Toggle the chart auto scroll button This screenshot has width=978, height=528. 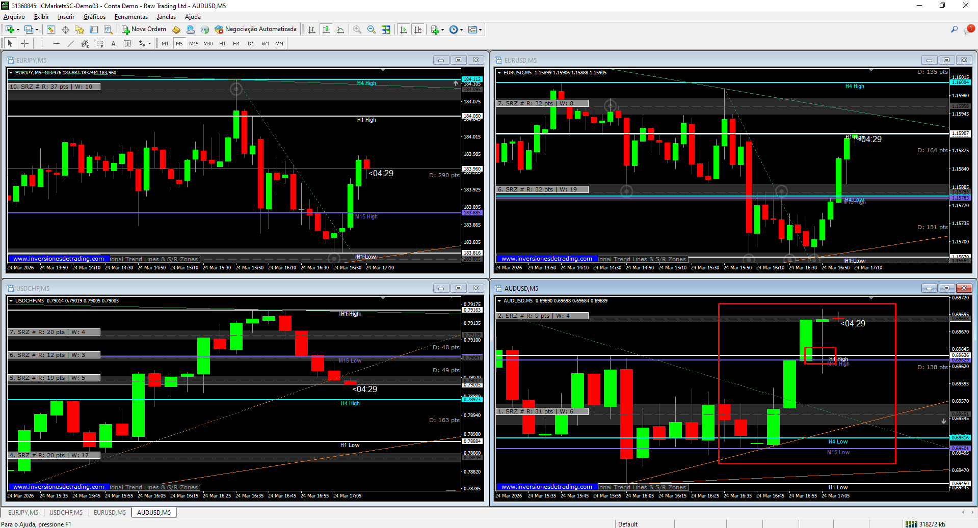coord(404,30)
